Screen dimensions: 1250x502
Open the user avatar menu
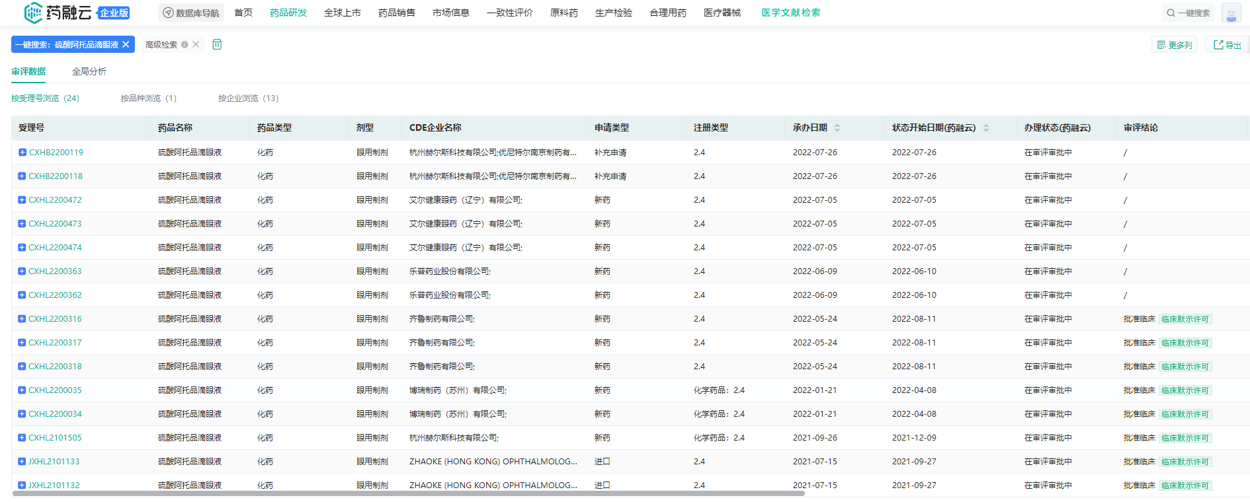coord(1231,13)
